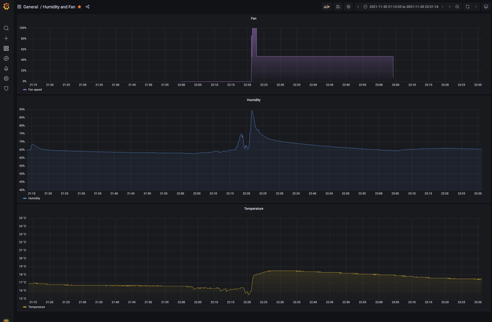Open the Server Admin shield icon

[6, 88]
